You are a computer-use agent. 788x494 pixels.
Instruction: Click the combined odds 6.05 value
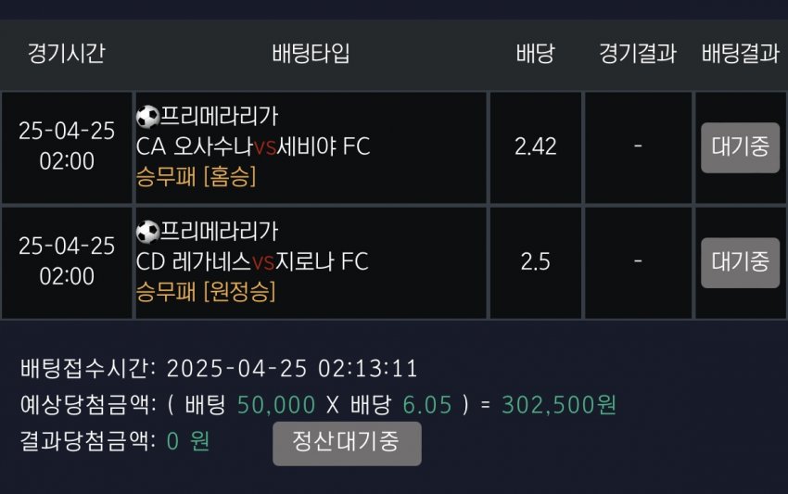[427, 404]
